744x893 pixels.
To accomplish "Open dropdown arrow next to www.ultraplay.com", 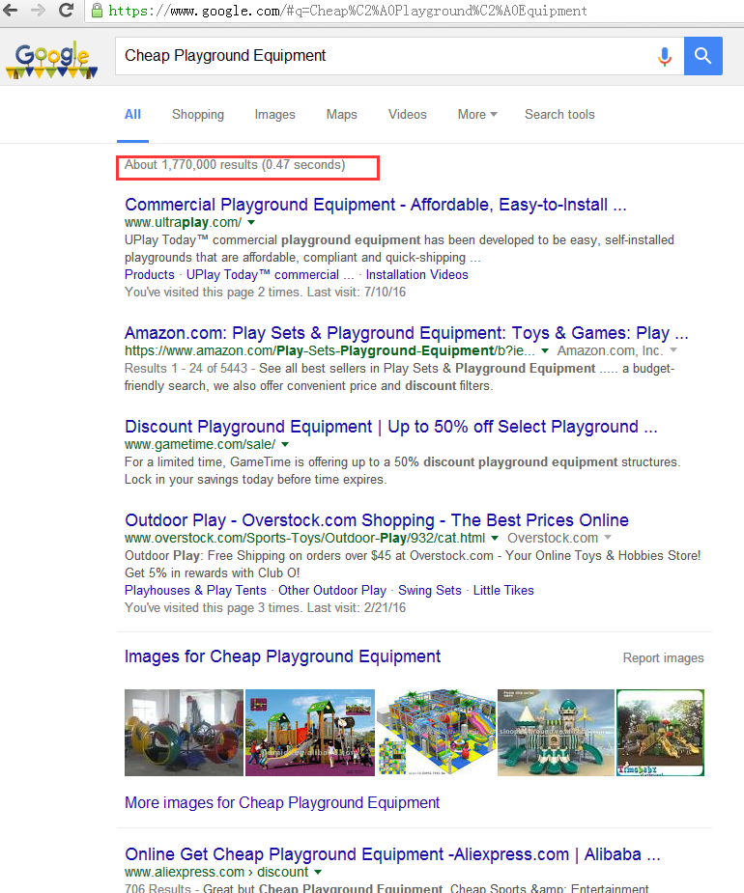I will pos(251,223).
